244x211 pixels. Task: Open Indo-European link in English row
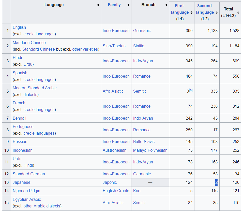pyautogui.click(x=116, y=31)
